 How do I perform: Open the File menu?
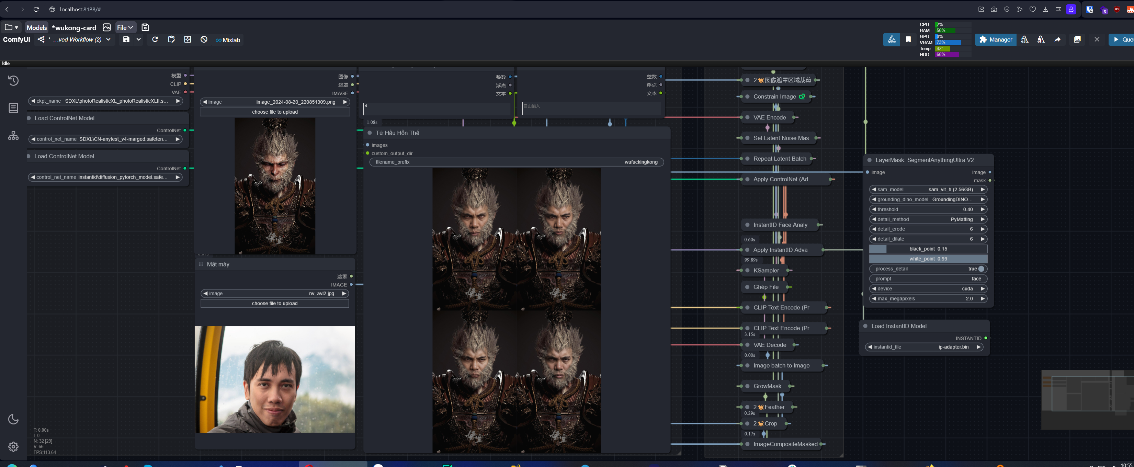(125, 27)
